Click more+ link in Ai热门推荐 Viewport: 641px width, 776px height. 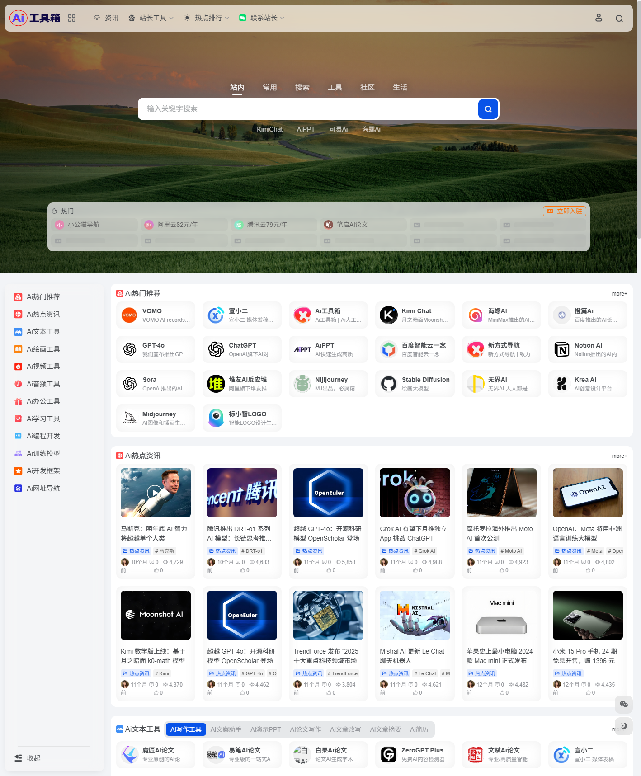click(x=619, y=294)
